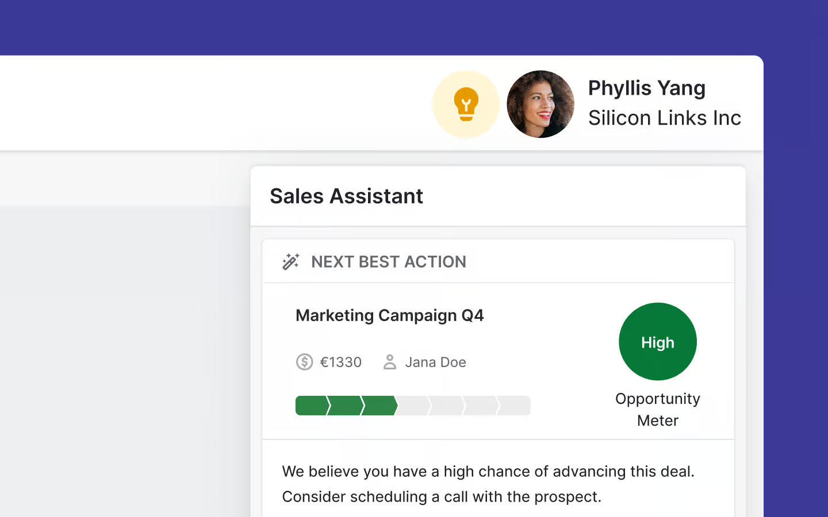828x517 pixels.
Task: Open Phyllis Yang's profile avatar
Action: (540, 104)
